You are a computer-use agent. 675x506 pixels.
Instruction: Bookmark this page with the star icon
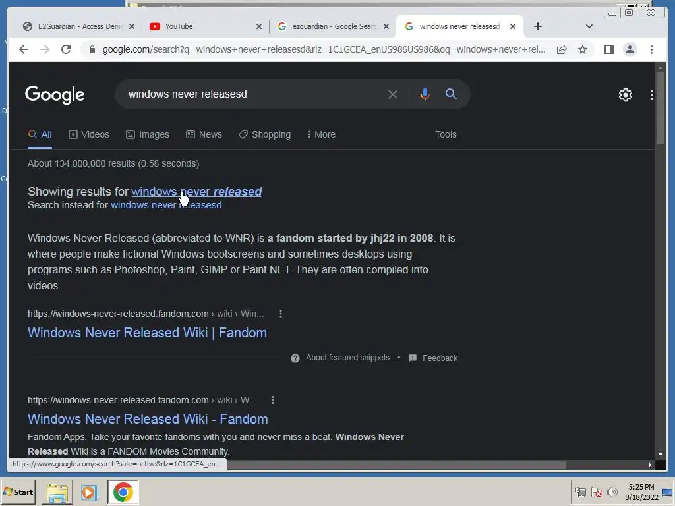[x=583, y=49]
